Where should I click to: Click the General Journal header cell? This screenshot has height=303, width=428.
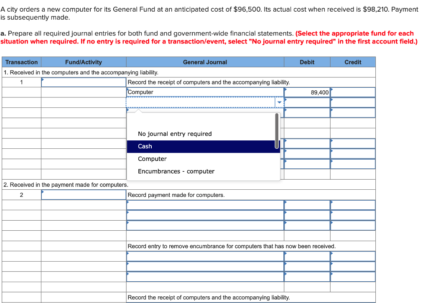(205, 62)
